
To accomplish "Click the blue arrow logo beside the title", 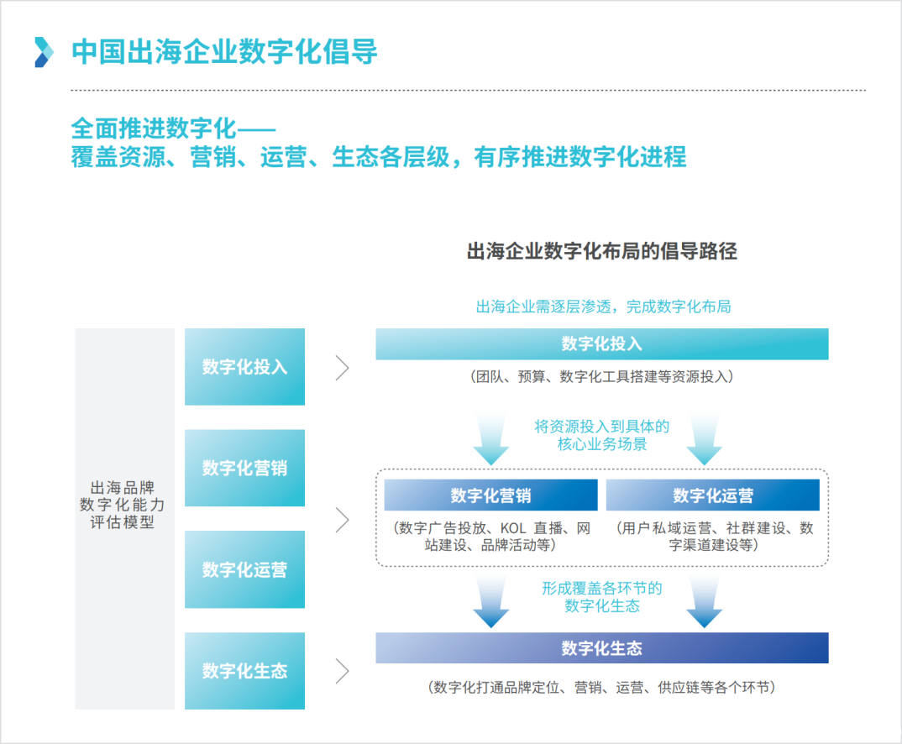I will tap(44, 52).
